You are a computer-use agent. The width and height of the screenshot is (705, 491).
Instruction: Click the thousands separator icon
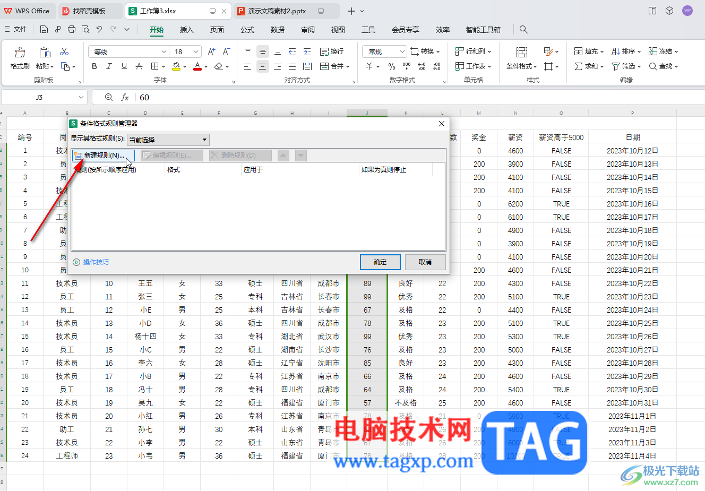point(407,66)
